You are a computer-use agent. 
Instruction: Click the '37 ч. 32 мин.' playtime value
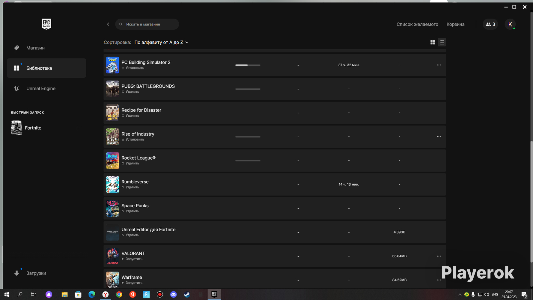coord(349,65)
